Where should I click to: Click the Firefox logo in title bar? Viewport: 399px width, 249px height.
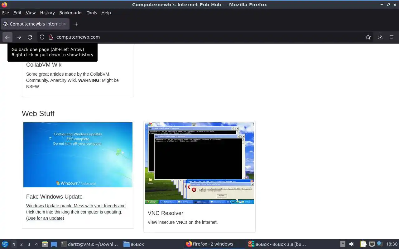(x=4, y=5)
